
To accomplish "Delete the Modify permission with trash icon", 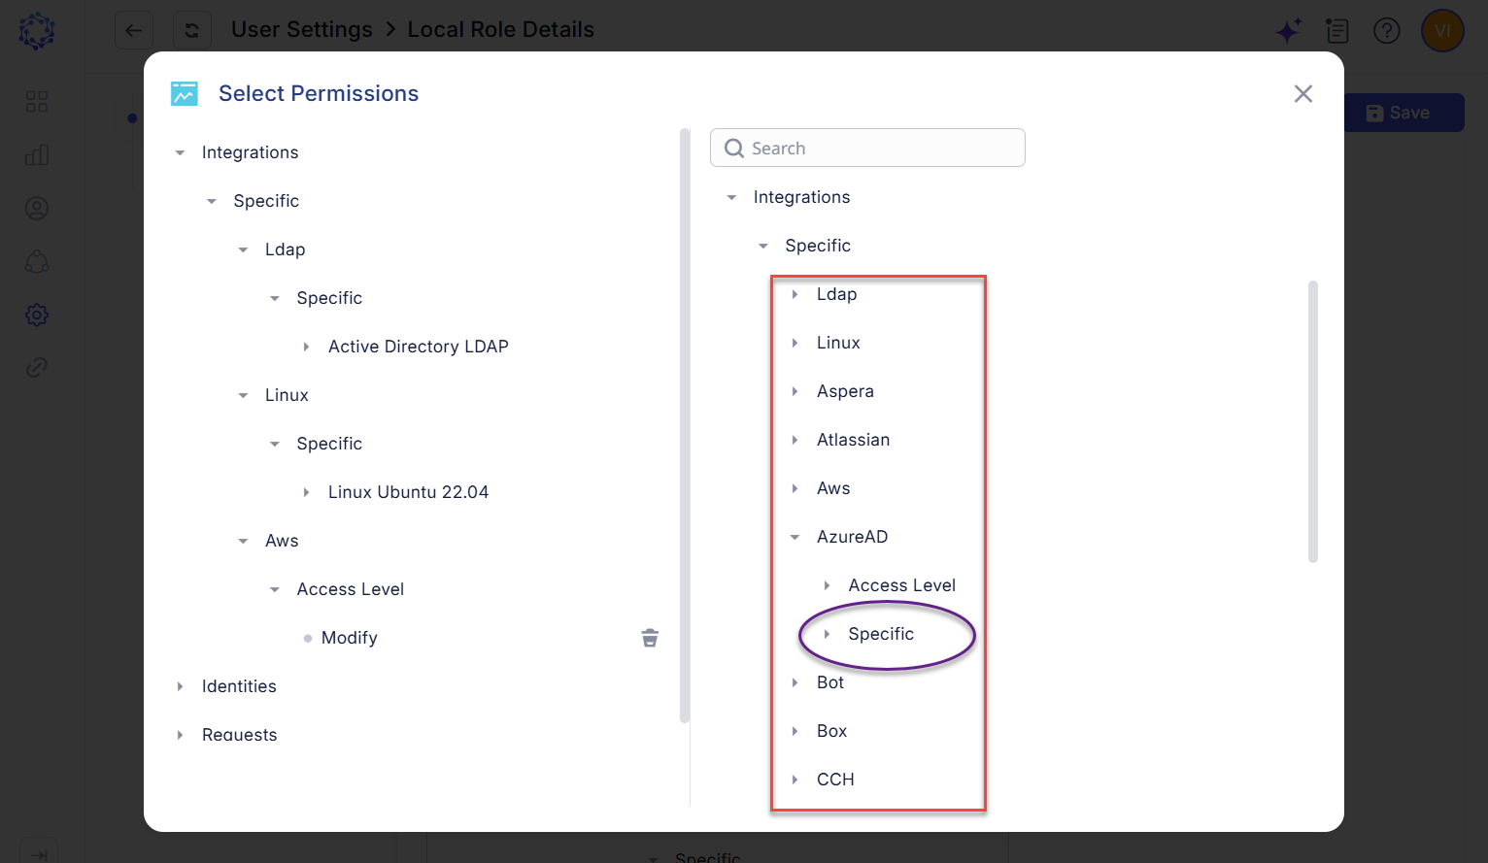I will click(650, 638).
